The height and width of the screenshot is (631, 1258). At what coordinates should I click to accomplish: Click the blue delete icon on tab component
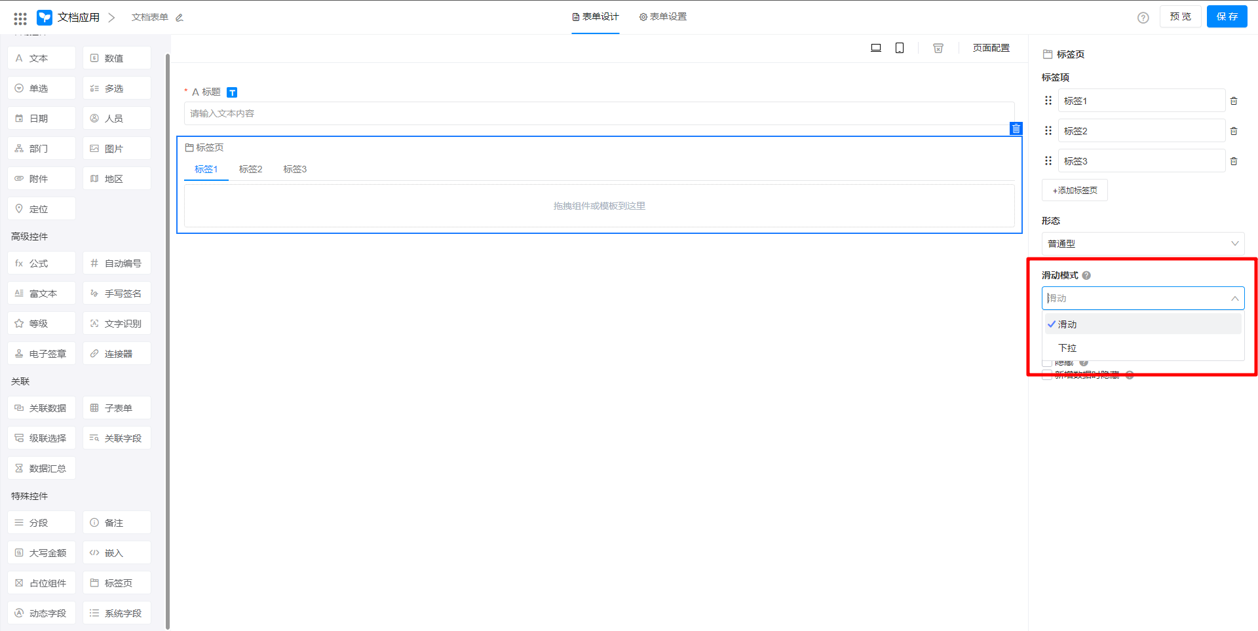pos(1016,128)
